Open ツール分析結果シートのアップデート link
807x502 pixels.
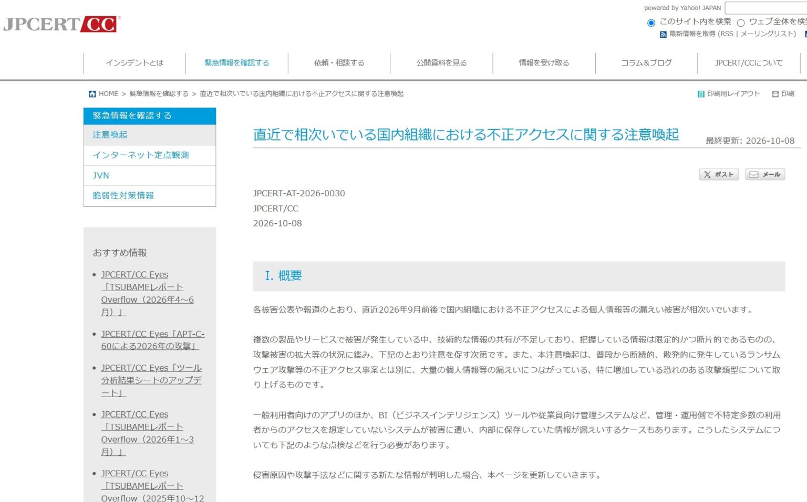point(151,380)
